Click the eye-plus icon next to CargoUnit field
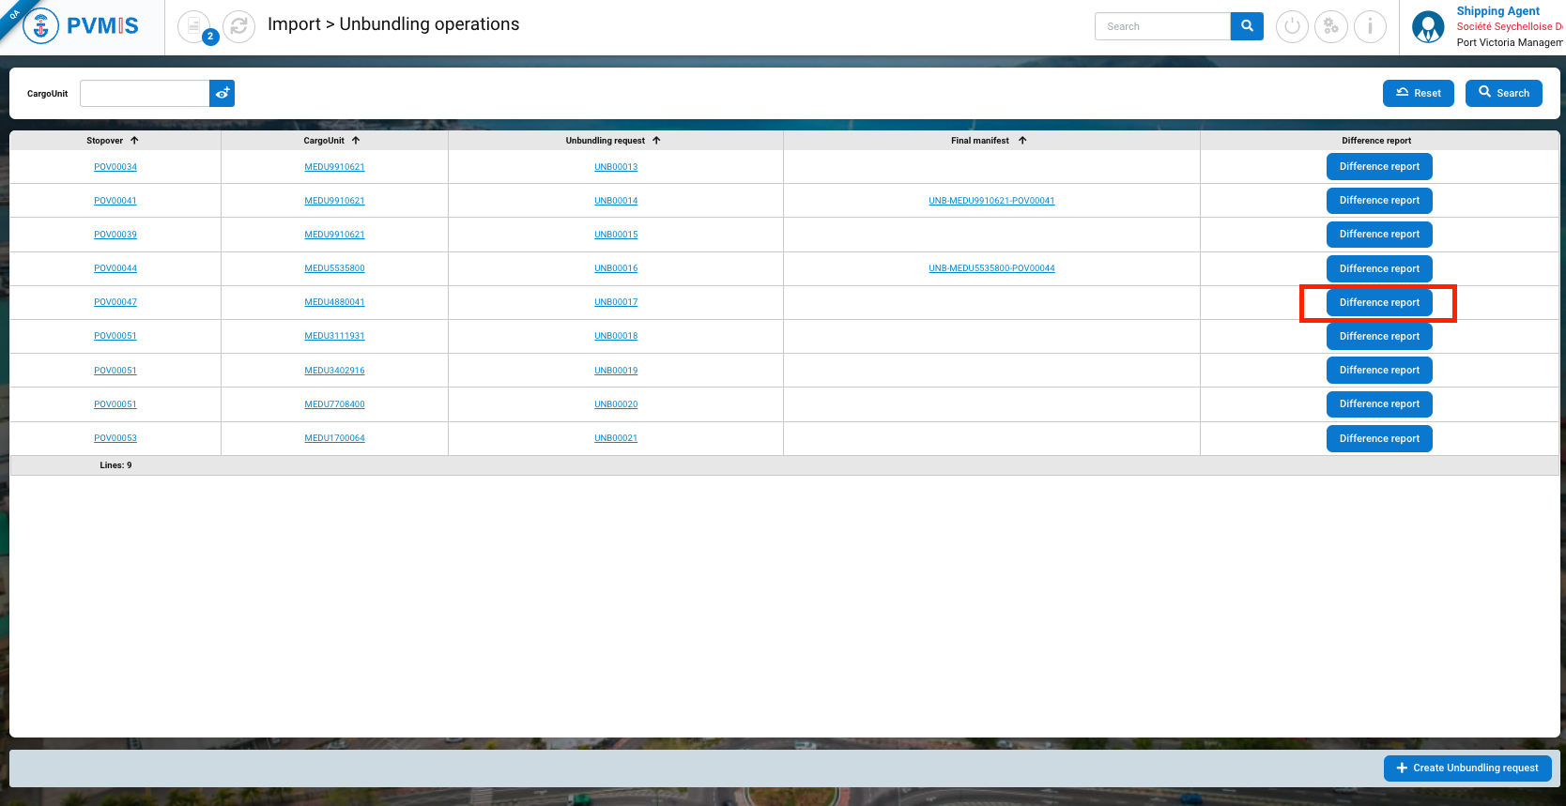 click(x=222, y=94)
